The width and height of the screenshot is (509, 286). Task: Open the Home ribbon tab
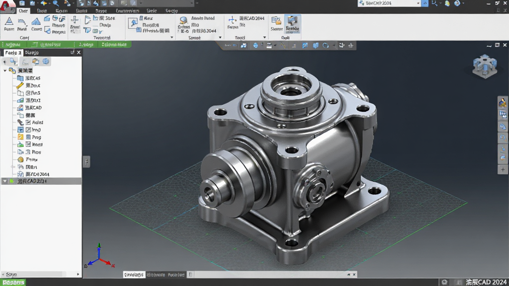tap(61, 11)
